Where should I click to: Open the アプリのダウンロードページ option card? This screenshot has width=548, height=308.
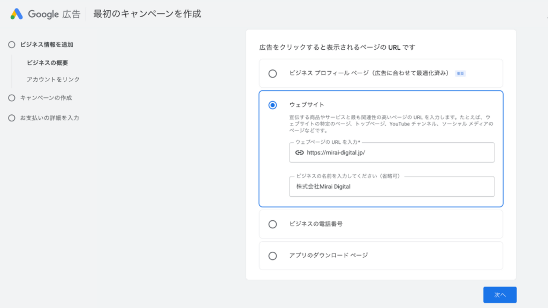(381, 256)
